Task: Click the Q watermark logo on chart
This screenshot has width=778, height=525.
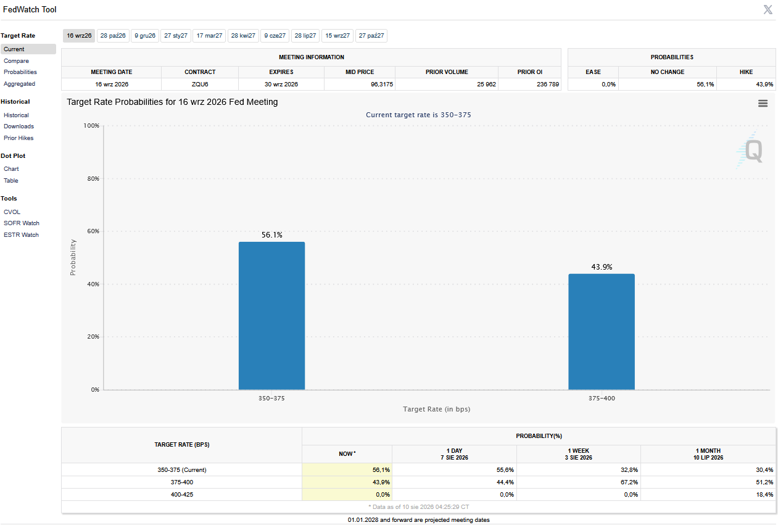Action: (750, 150)
